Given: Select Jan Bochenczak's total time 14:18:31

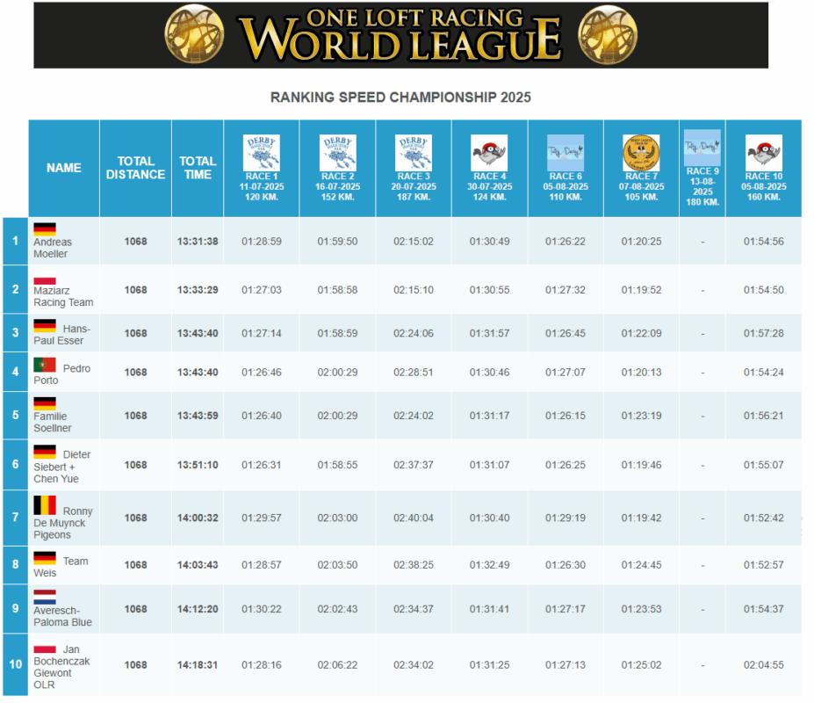Looking at the screenshot, I should pyautogui.click(x=198, y=665).
